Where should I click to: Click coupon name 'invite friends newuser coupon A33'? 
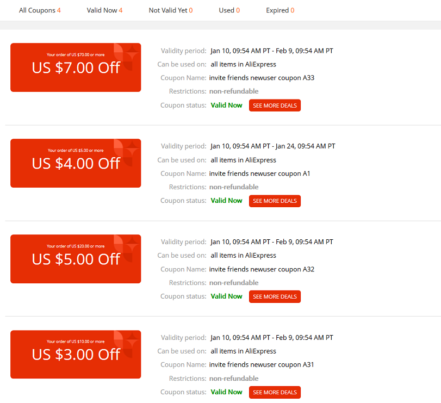coord(262,78)
